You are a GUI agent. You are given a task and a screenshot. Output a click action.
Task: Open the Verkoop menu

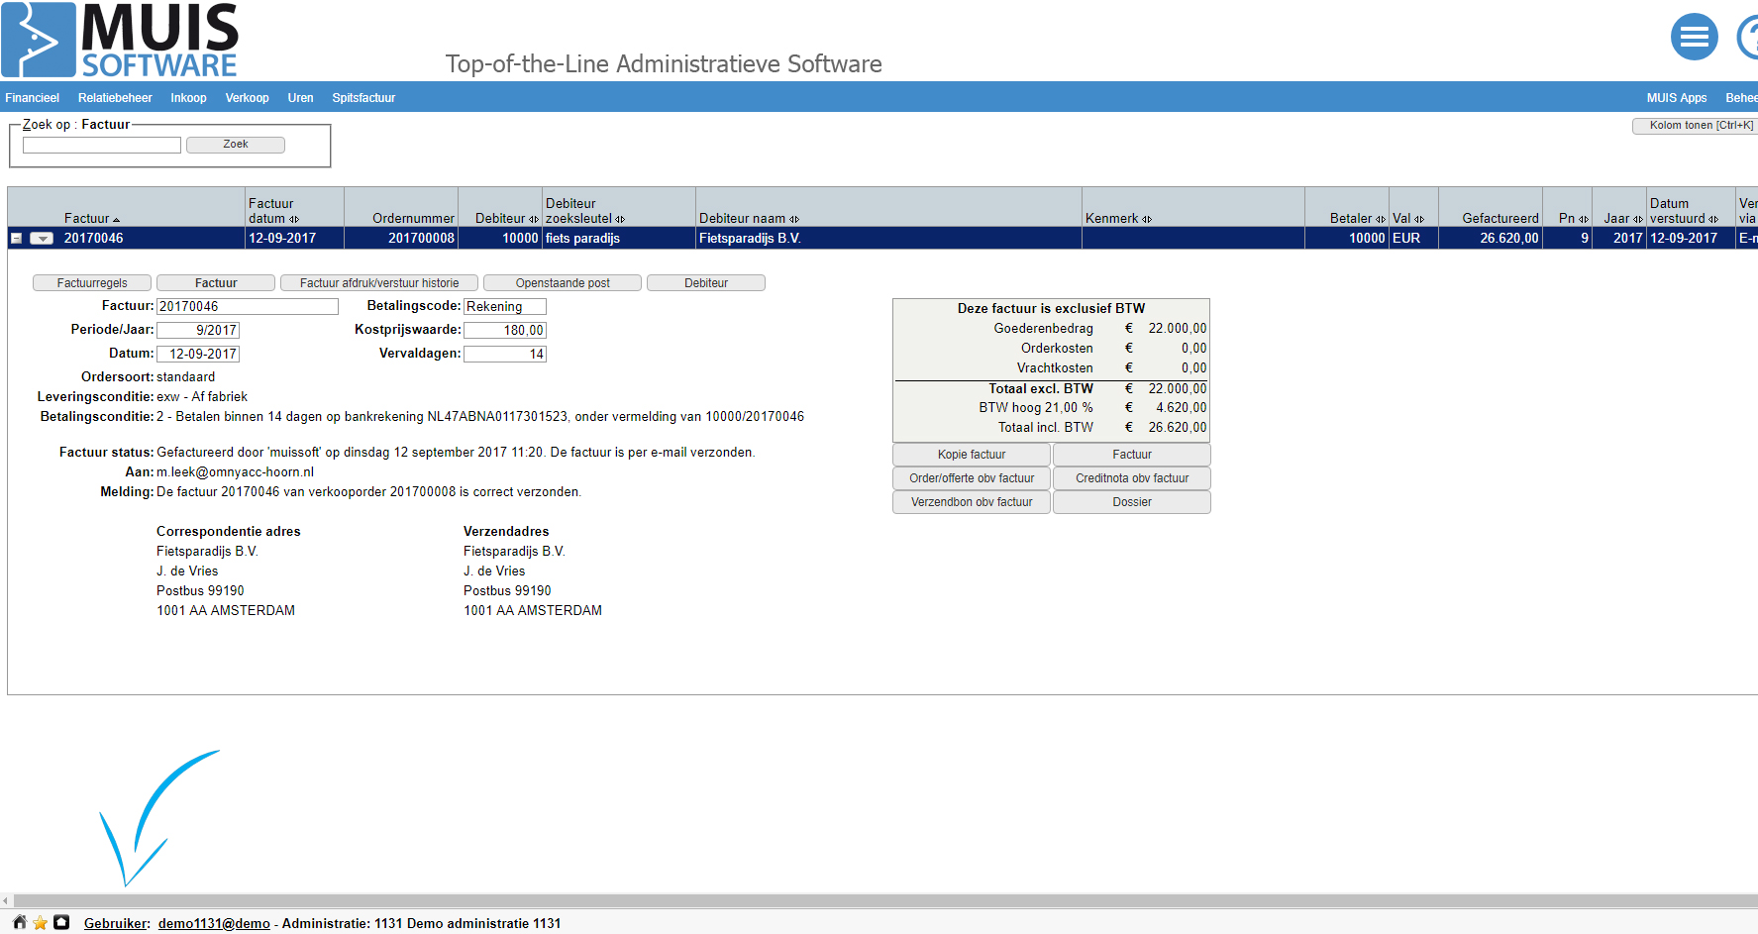[x=247, y=98]
